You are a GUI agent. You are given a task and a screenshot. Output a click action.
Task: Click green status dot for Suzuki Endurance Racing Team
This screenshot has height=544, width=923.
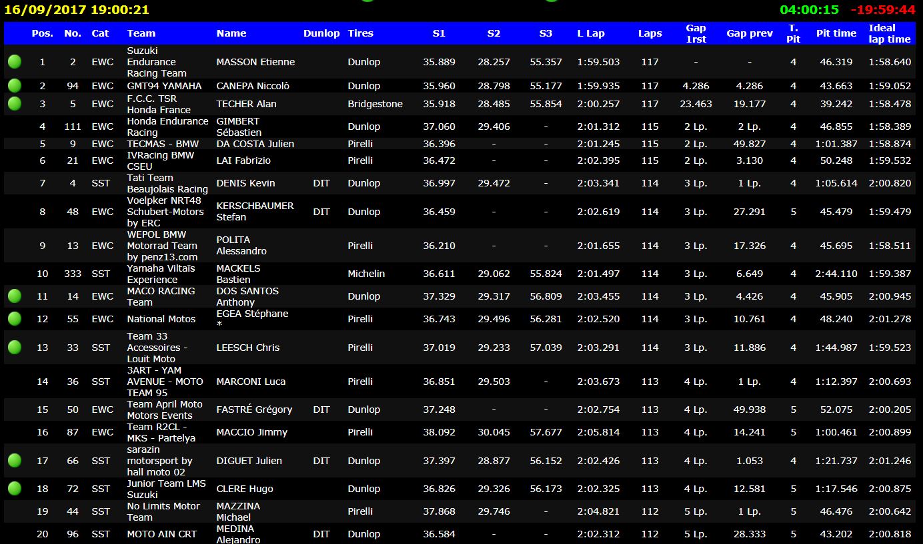15,62
